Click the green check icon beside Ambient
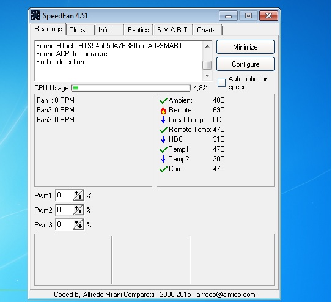Screen dimensions: 332x302 [x=163, y=100]
